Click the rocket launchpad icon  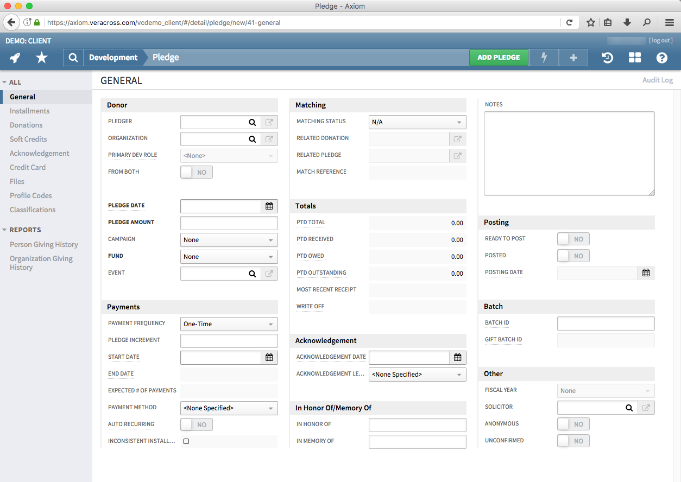pyautogui.click(x=15, y=58)
